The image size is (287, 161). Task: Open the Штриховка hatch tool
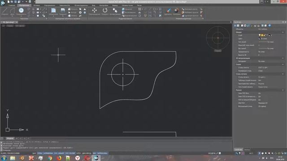[x=53, y=11]
